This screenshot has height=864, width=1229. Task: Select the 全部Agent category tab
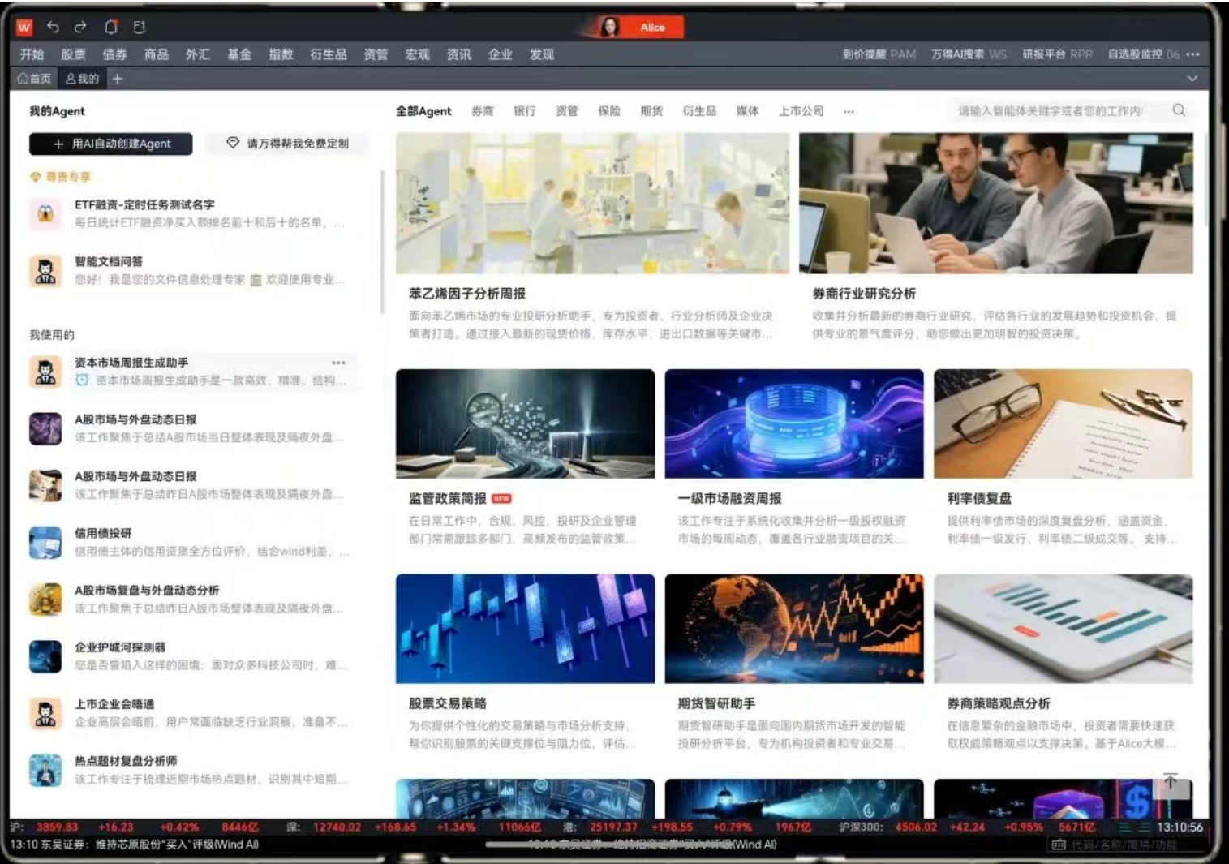point(423,111)
